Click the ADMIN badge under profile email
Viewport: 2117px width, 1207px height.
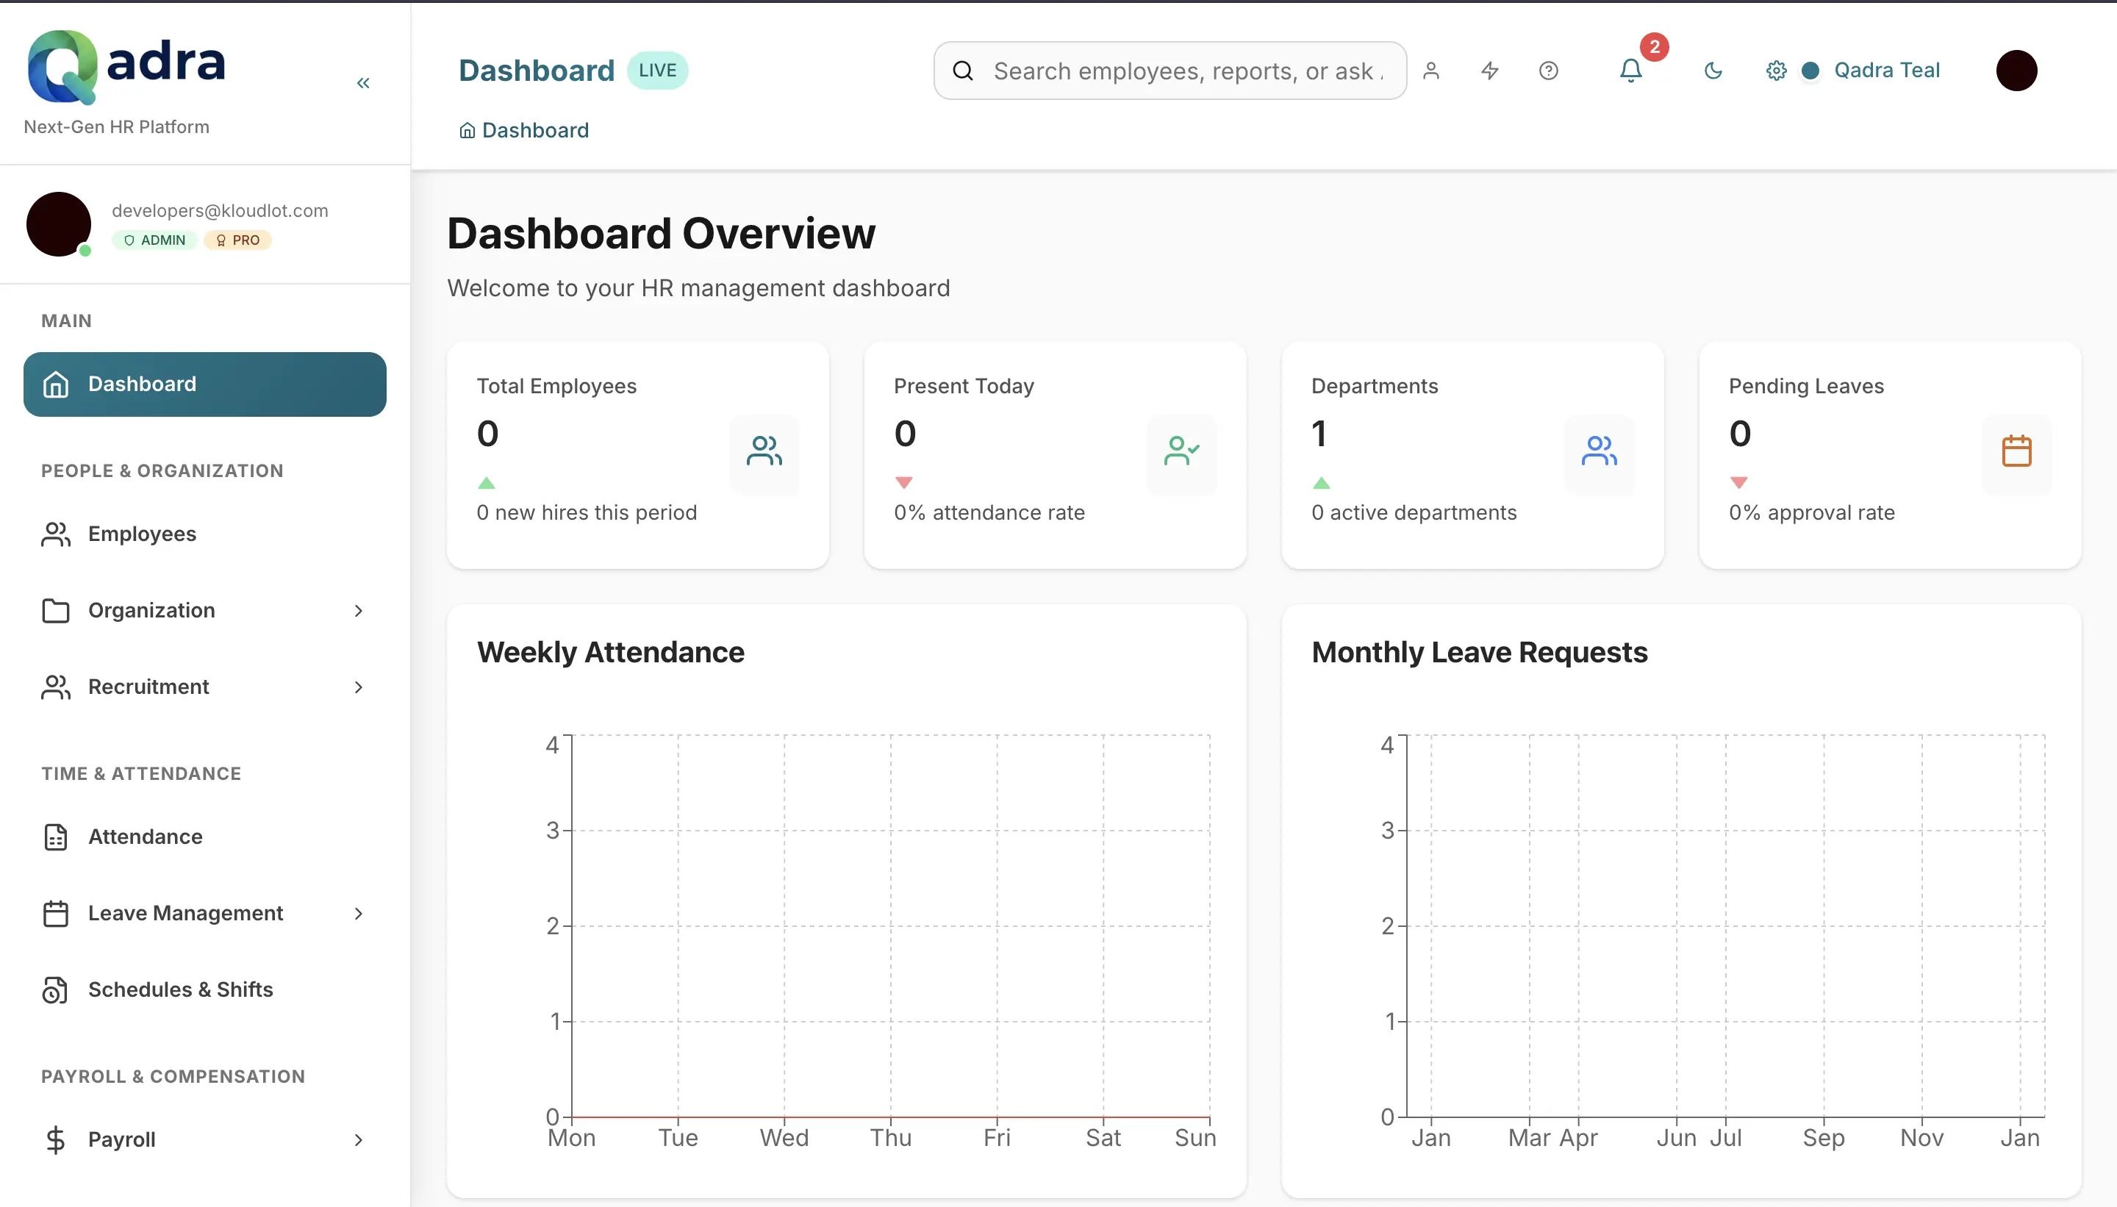[x=154, y=240]
